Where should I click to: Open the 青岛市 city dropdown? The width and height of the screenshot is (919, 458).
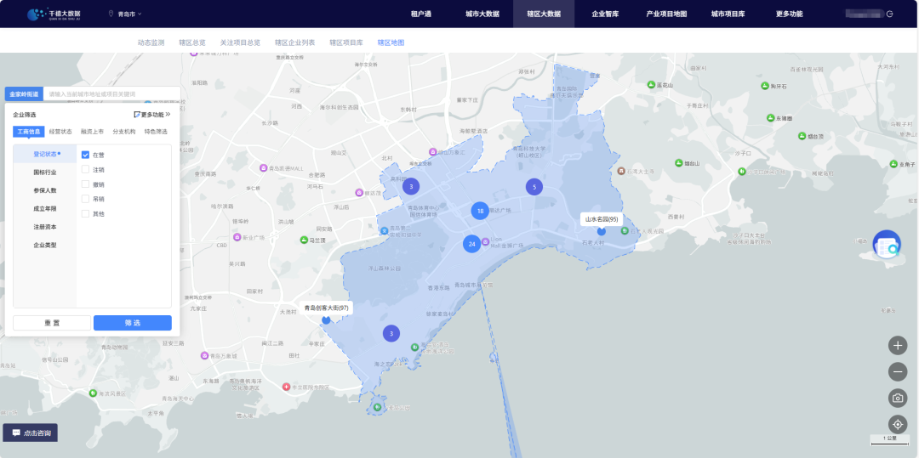point(125,14)
